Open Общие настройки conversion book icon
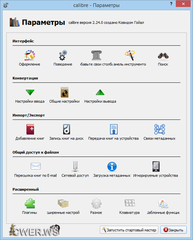This screenshot has width=193, height=240. pos(65,92)
